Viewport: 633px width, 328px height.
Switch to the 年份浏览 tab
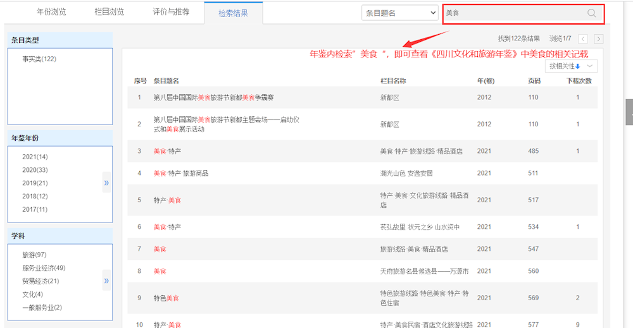[51, 12]
